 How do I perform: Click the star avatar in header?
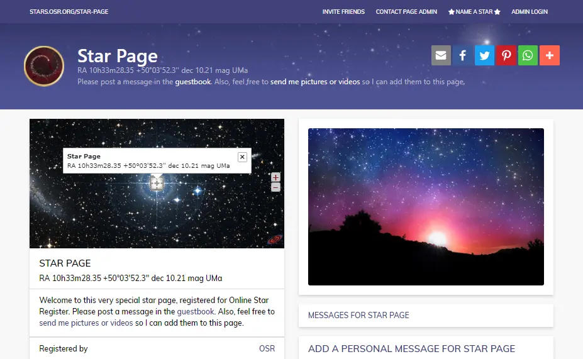(x=44, y=65)
